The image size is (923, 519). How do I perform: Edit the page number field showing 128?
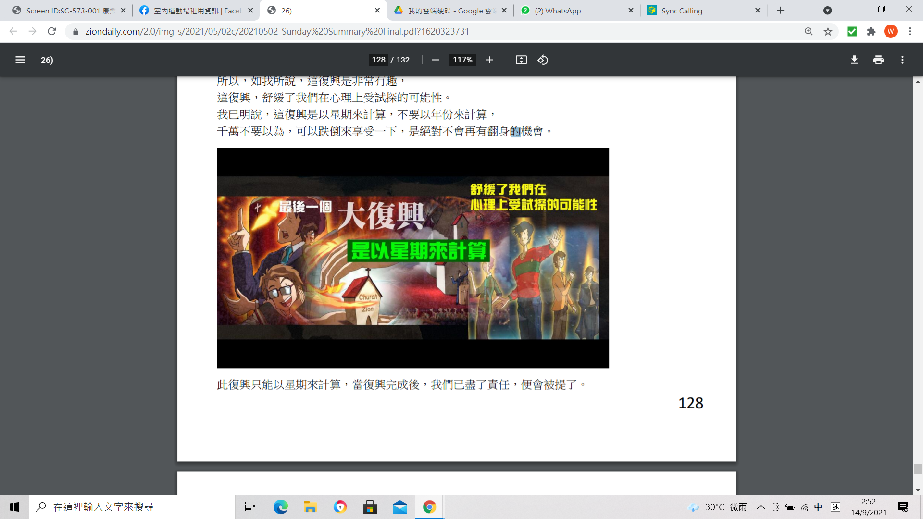click(x=378, y=60)
